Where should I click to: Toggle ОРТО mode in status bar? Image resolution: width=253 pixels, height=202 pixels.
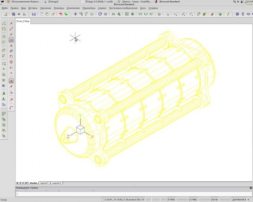tap(163, 199)
